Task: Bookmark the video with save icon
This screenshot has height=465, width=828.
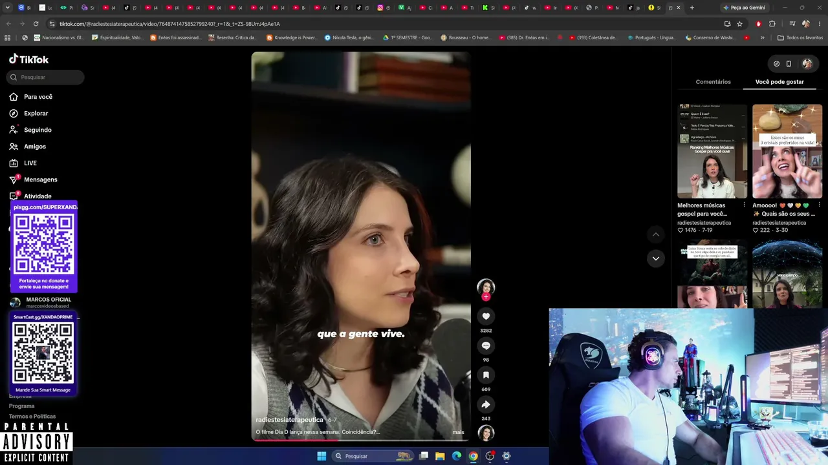Action: [x=486, y=375]
